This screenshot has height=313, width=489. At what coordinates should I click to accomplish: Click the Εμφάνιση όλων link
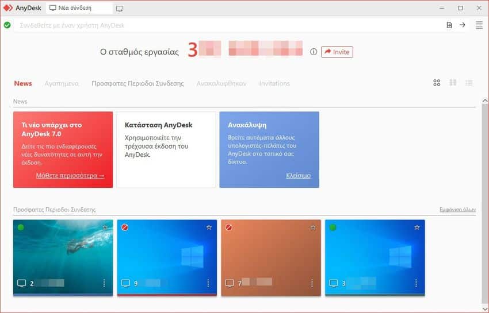[457, 210]
